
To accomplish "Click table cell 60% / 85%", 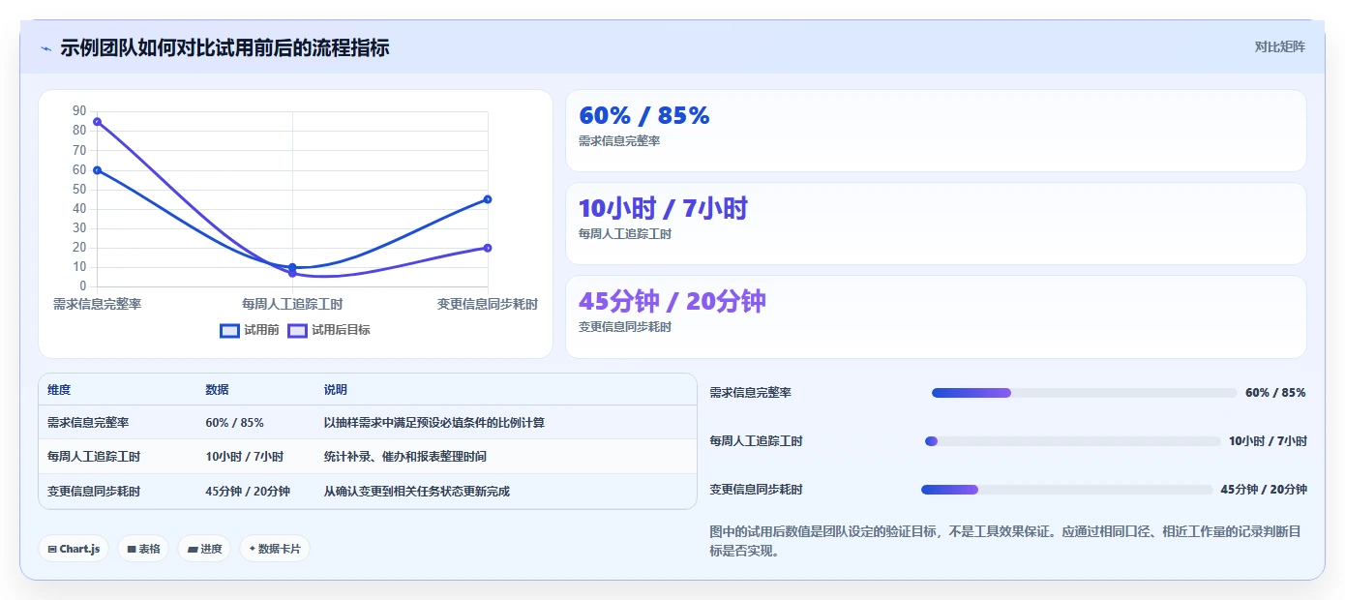I will (234, 423).
